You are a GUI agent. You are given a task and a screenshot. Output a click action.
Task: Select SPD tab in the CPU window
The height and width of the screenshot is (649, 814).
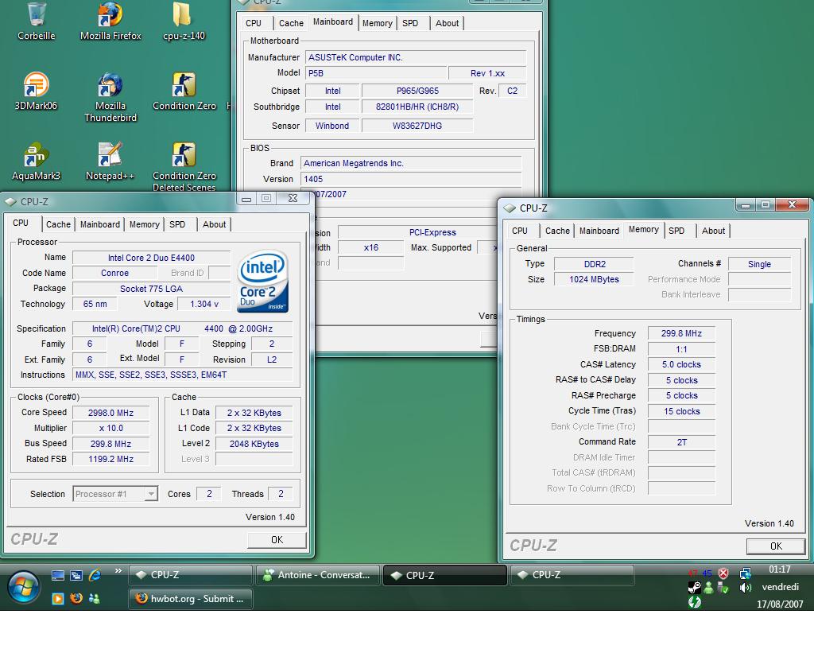click(x=177, y=224)
